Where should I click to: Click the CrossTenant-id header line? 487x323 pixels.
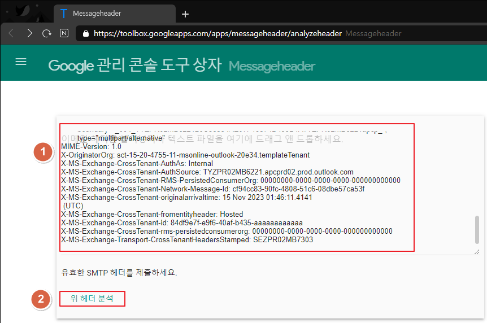coord(182,223)
